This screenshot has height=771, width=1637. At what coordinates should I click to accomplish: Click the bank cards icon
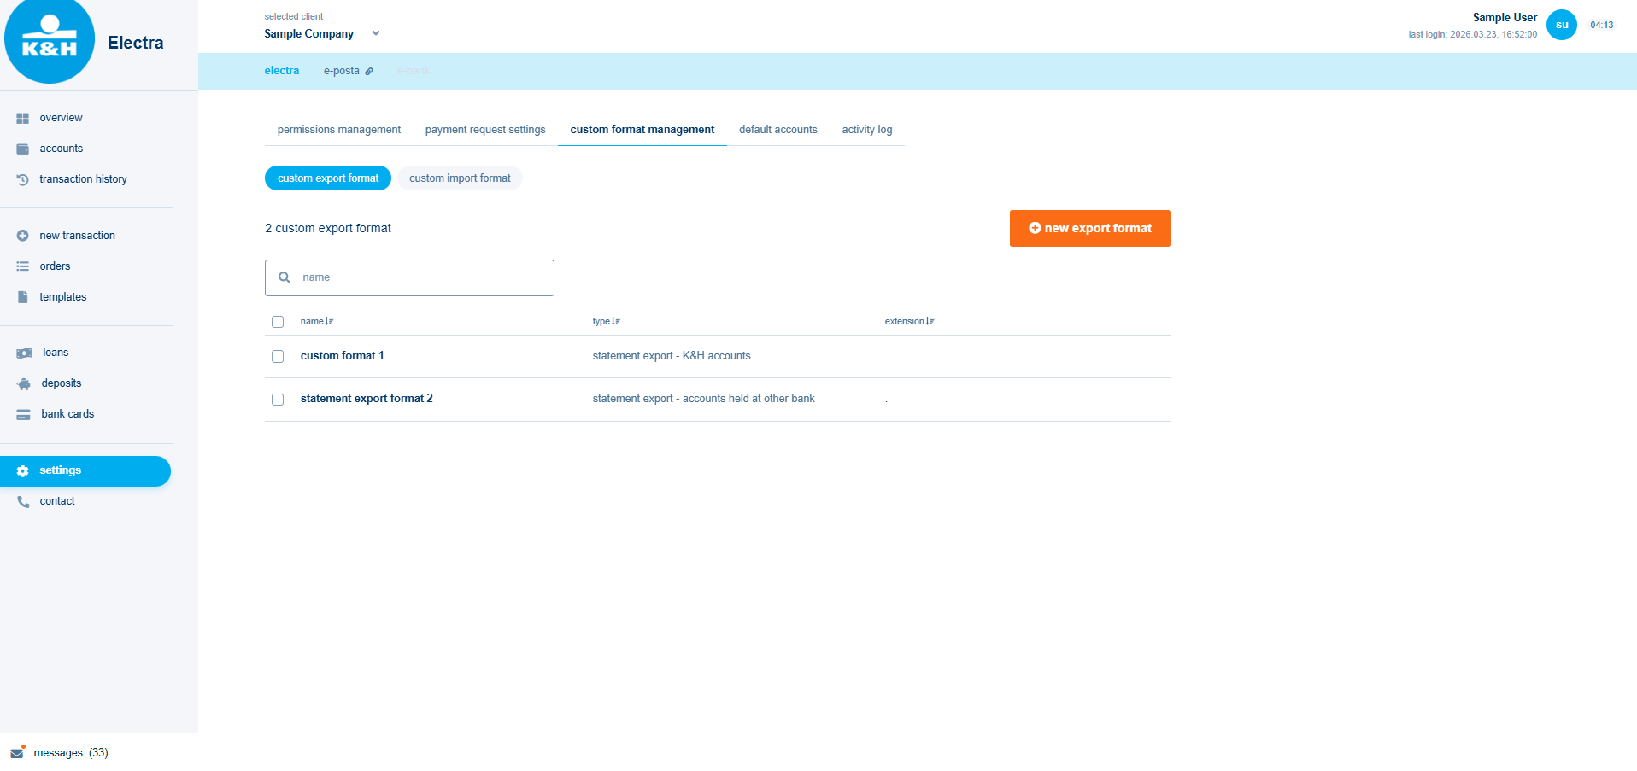point(22,413)
